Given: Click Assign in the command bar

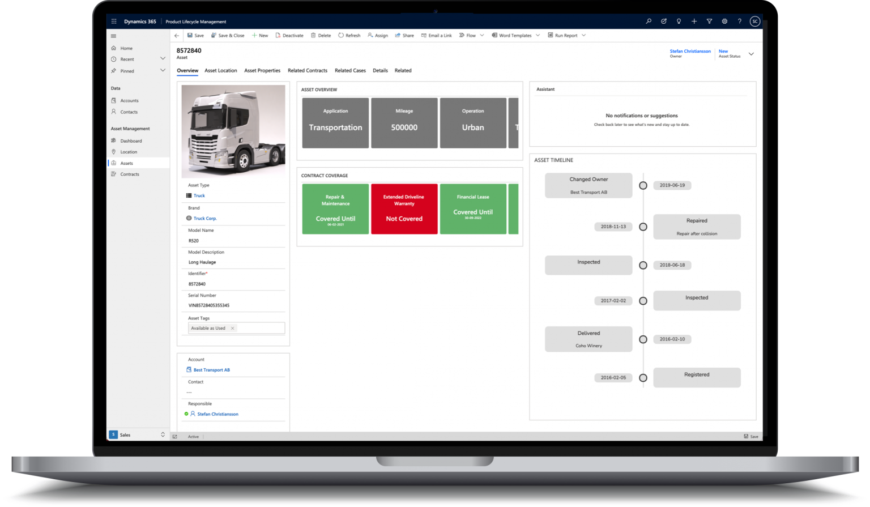Looking at the screenshot, I should tap(378, 36).
